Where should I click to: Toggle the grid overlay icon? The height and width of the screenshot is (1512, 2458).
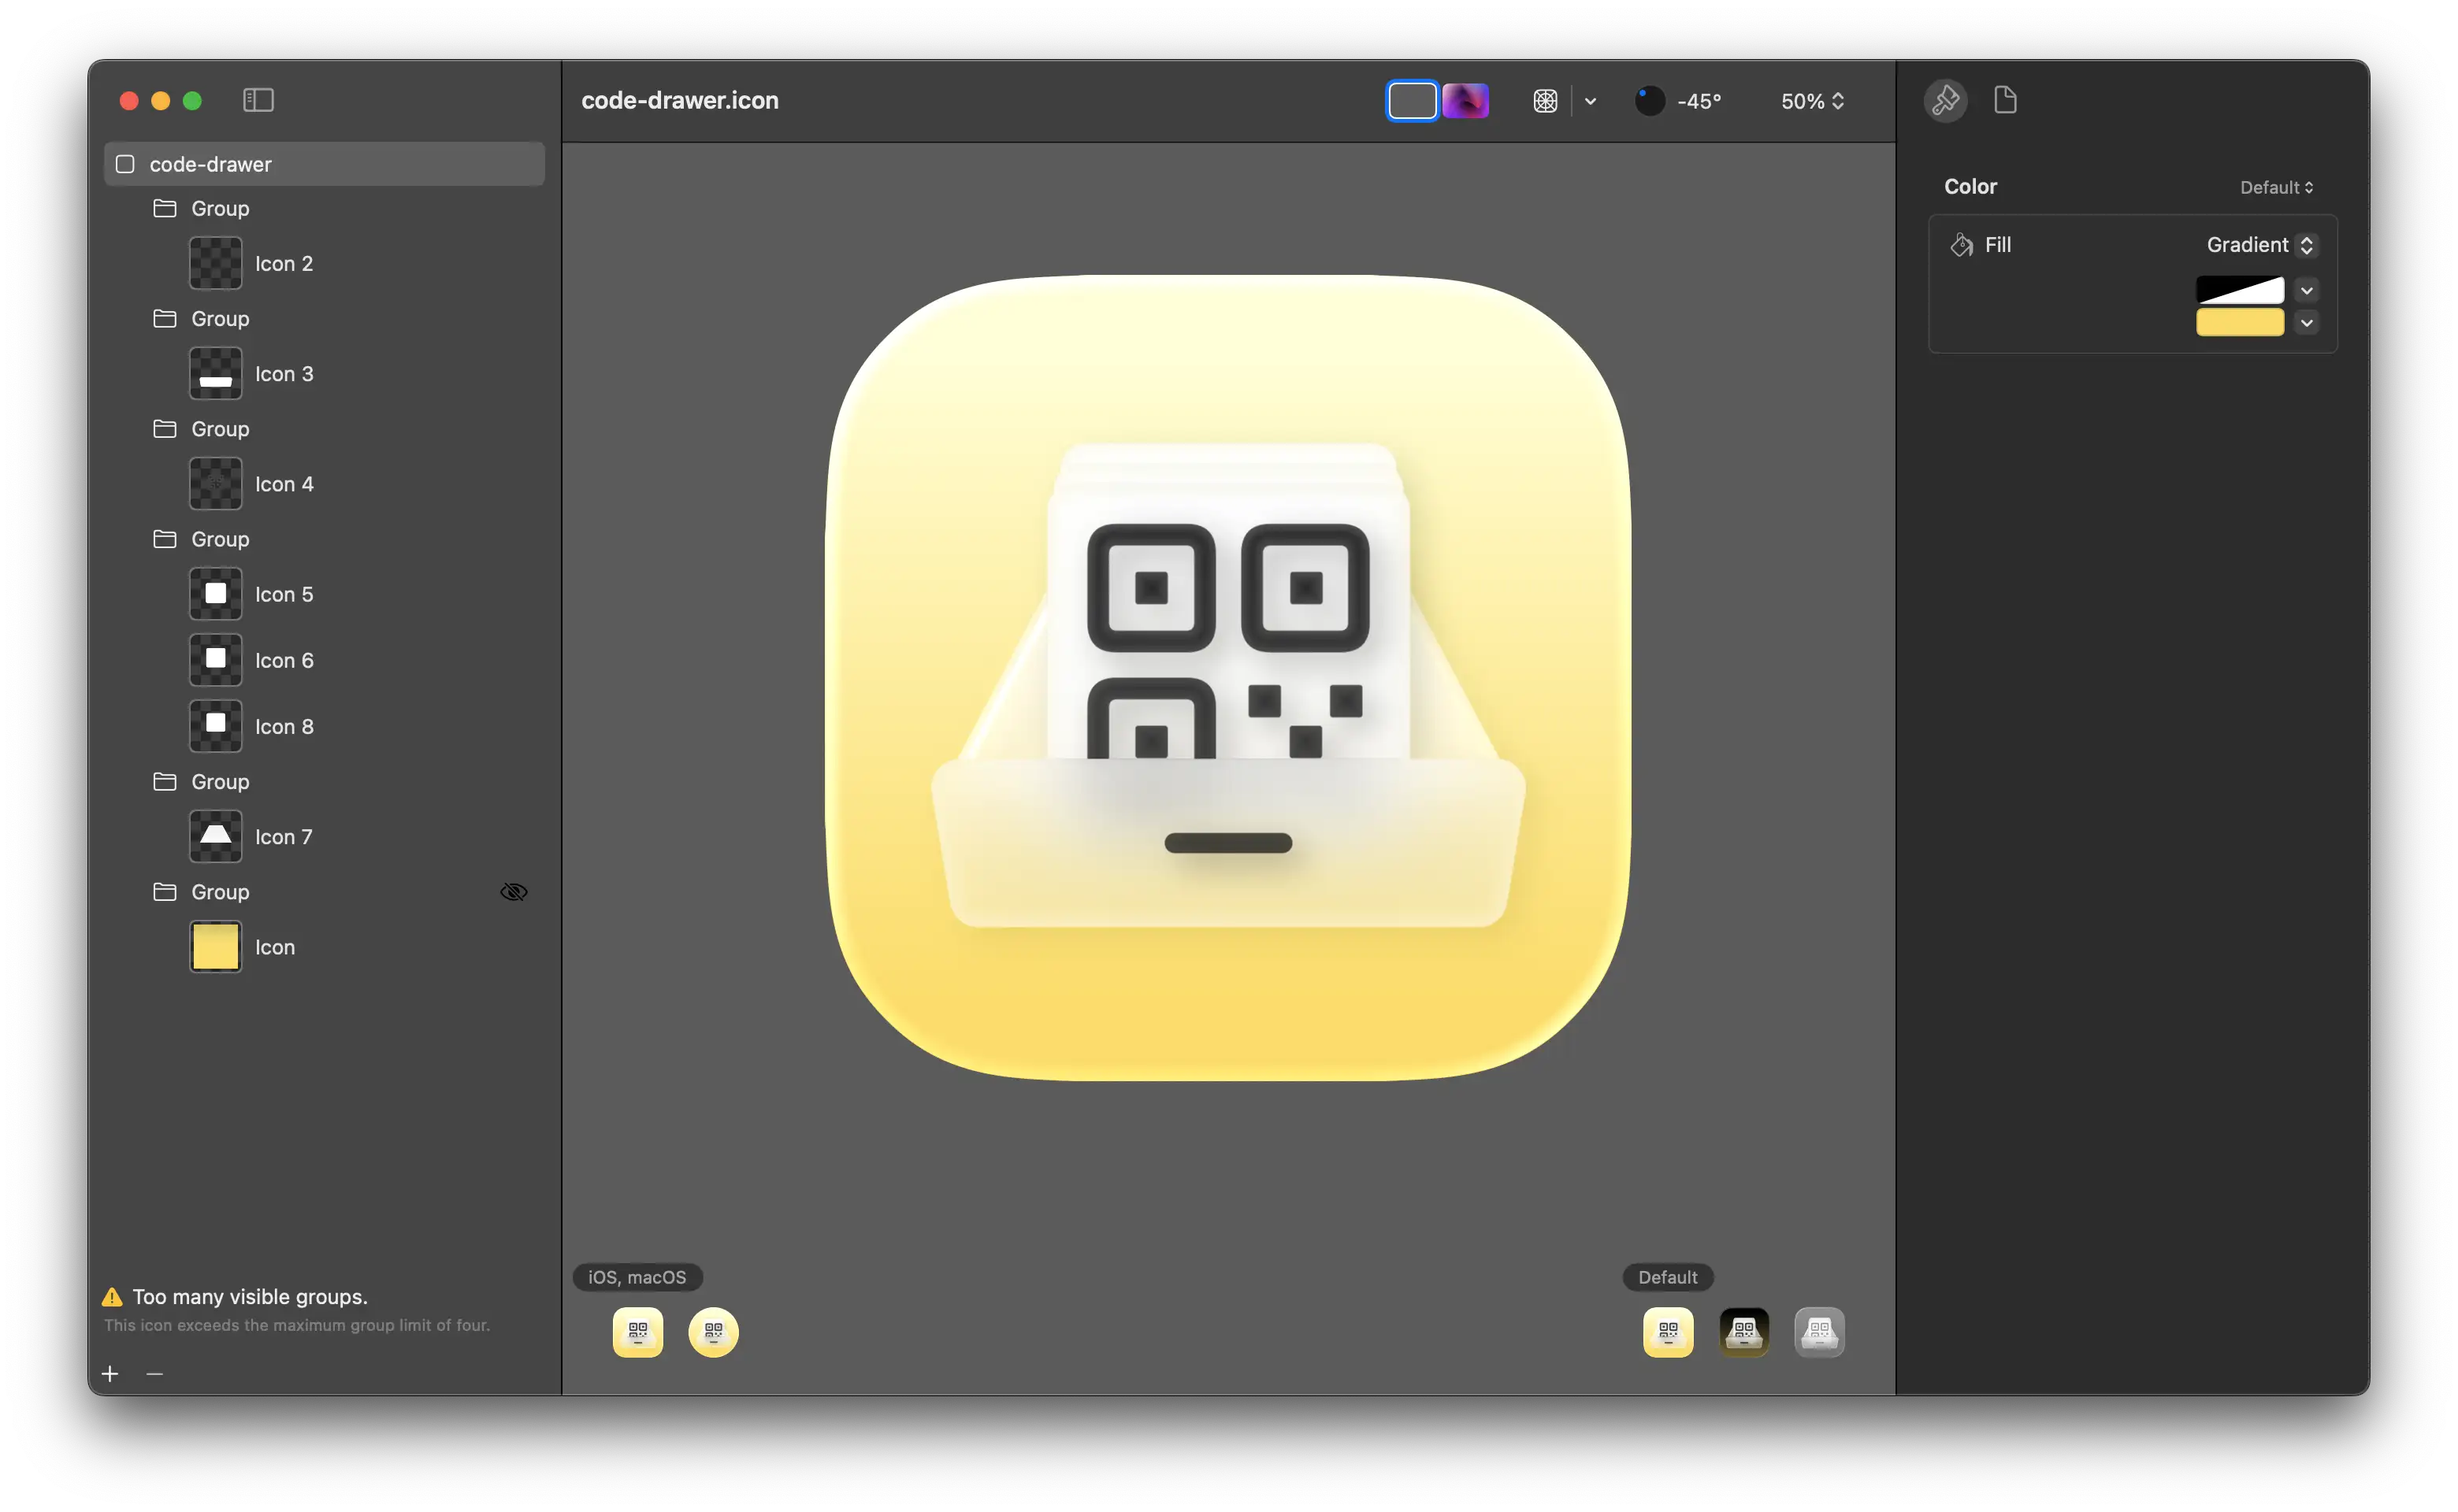(x=1545, y=101)
